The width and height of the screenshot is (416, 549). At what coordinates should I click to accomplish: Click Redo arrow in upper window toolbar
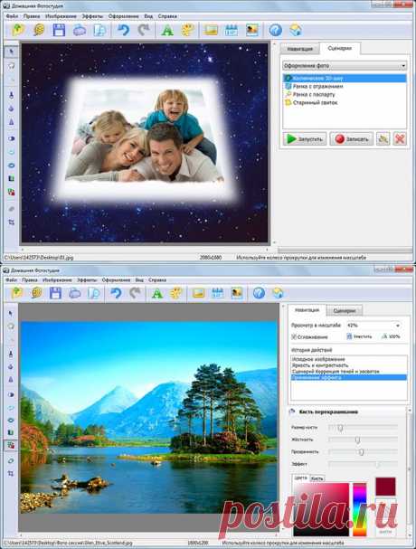click(144, 30)
